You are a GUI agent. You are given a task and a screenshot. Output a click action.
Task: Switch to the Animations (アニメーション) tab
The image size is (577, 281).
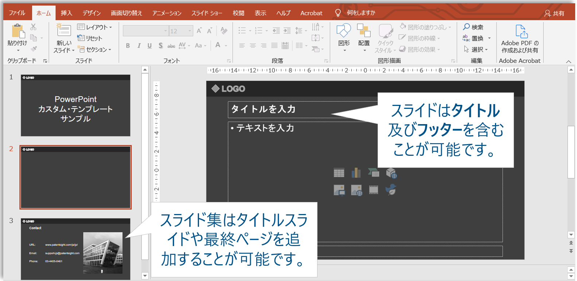(x=167, y=13)
